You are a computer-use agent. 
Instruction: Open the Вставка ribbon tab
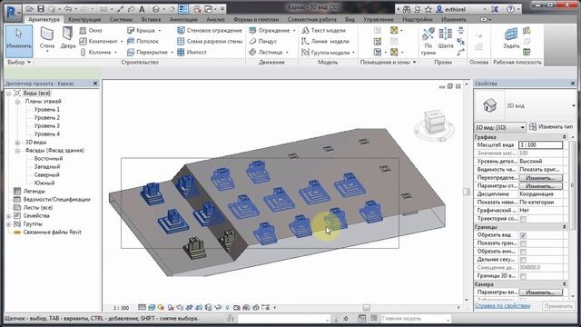[x=151, y=19]
